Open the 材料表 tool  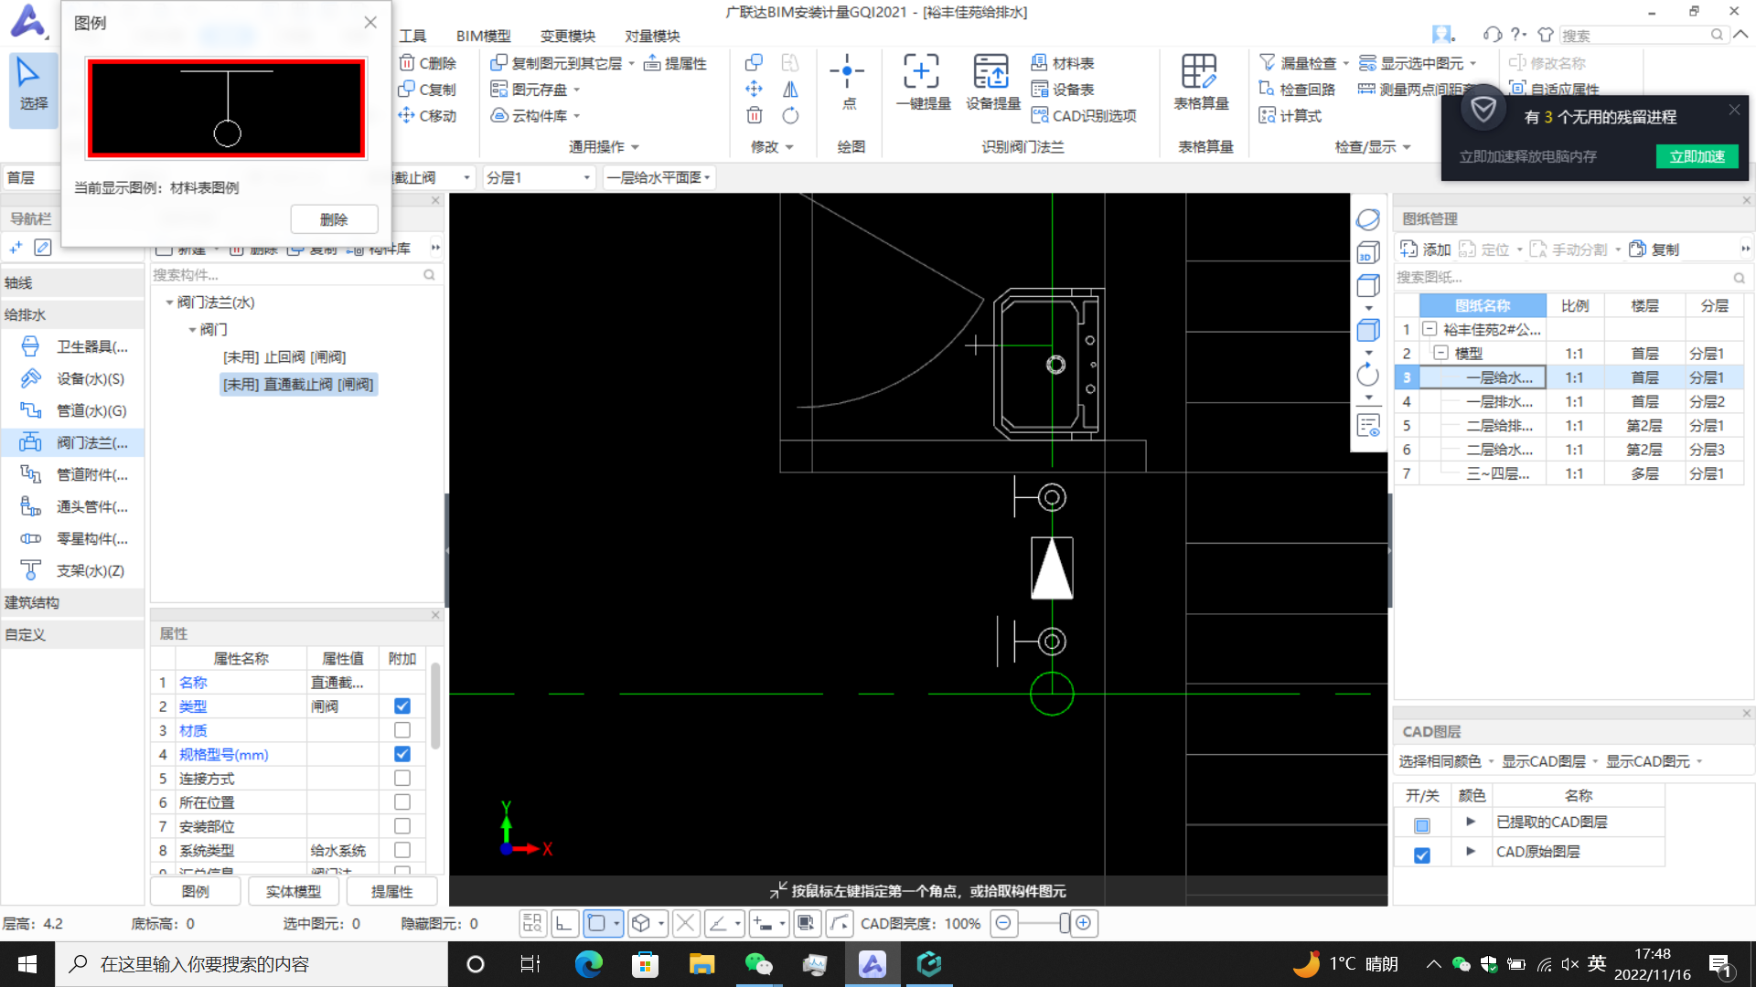click(x=1062, y=63)
